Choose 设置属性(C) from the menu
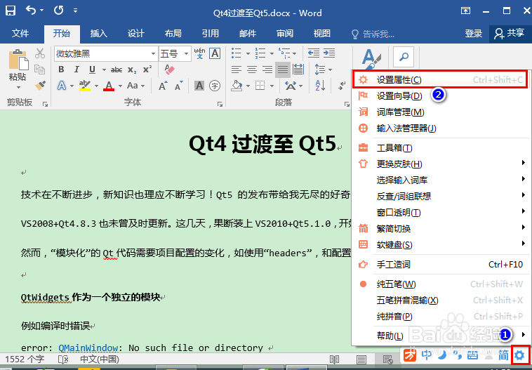 pos(440,80)
